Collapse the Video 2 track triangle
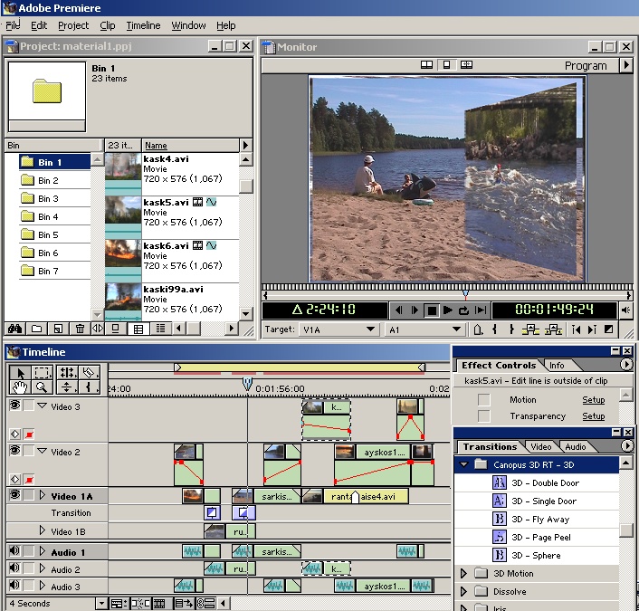This screenshot has height=611, width=639. pyautogui.click(x=42, y=451)
